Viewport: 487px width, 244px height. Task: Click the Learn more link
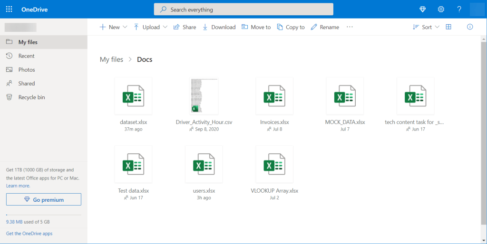pos(18,186)
